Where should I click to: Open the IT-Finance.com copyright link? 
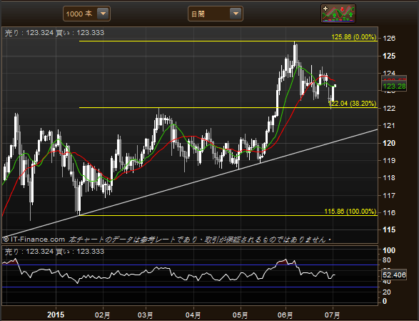point(34,239)
